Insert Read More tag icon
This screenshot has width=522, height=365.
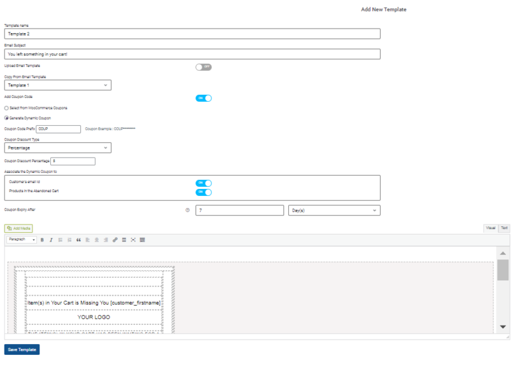[x=124, y=240]
